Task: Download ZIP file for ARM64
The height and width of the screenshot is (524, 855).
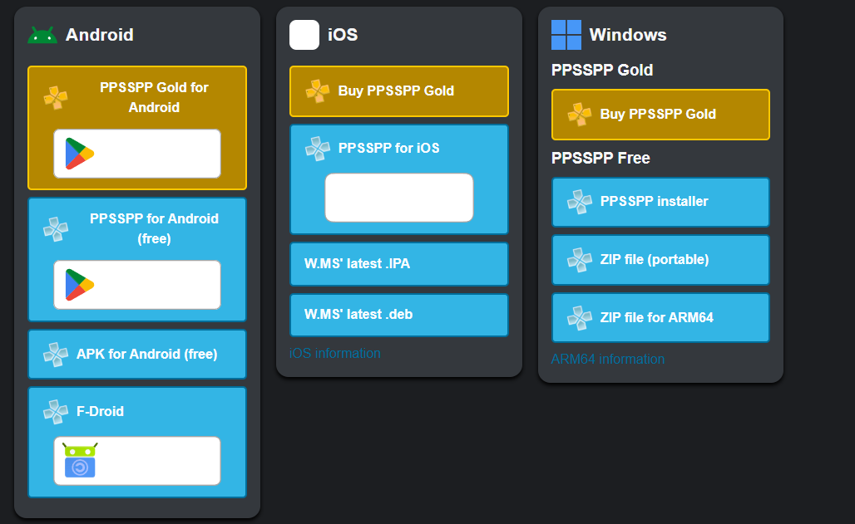Action: click(661, 317)
